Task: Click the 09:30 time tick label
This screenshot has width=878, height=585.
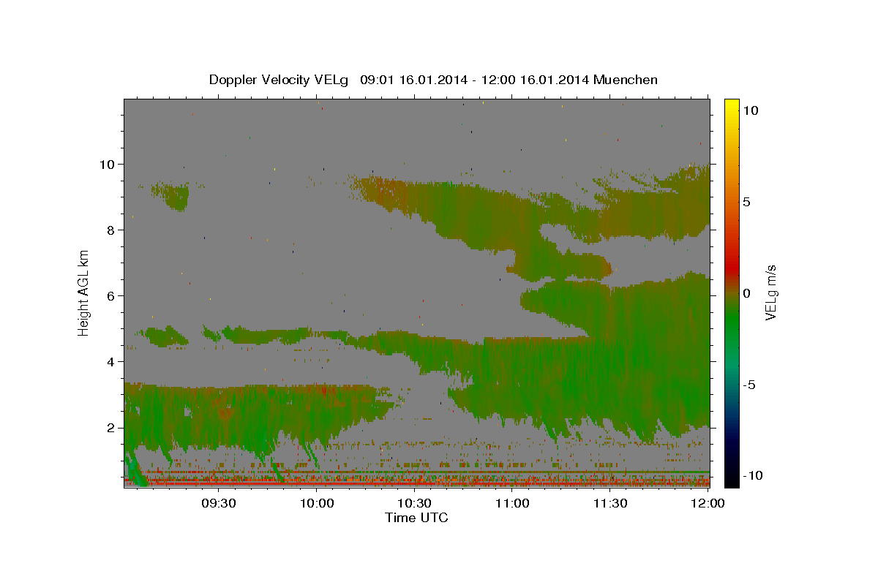Action: pyautogui.click(x=218, y=503)
